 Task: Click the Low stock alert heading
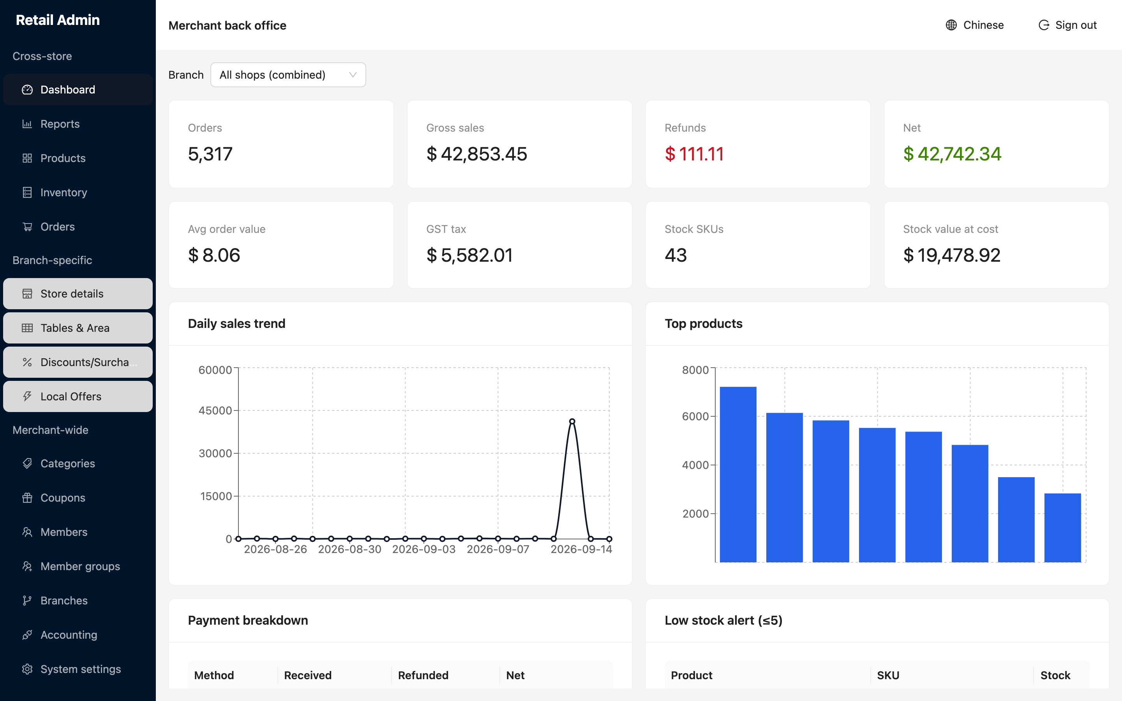click(x=723, y=620)
